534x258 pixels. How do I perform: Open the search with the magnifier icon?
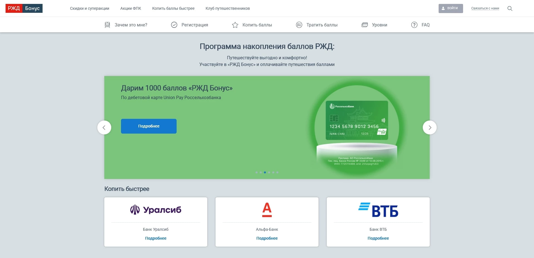click(510, 8)
